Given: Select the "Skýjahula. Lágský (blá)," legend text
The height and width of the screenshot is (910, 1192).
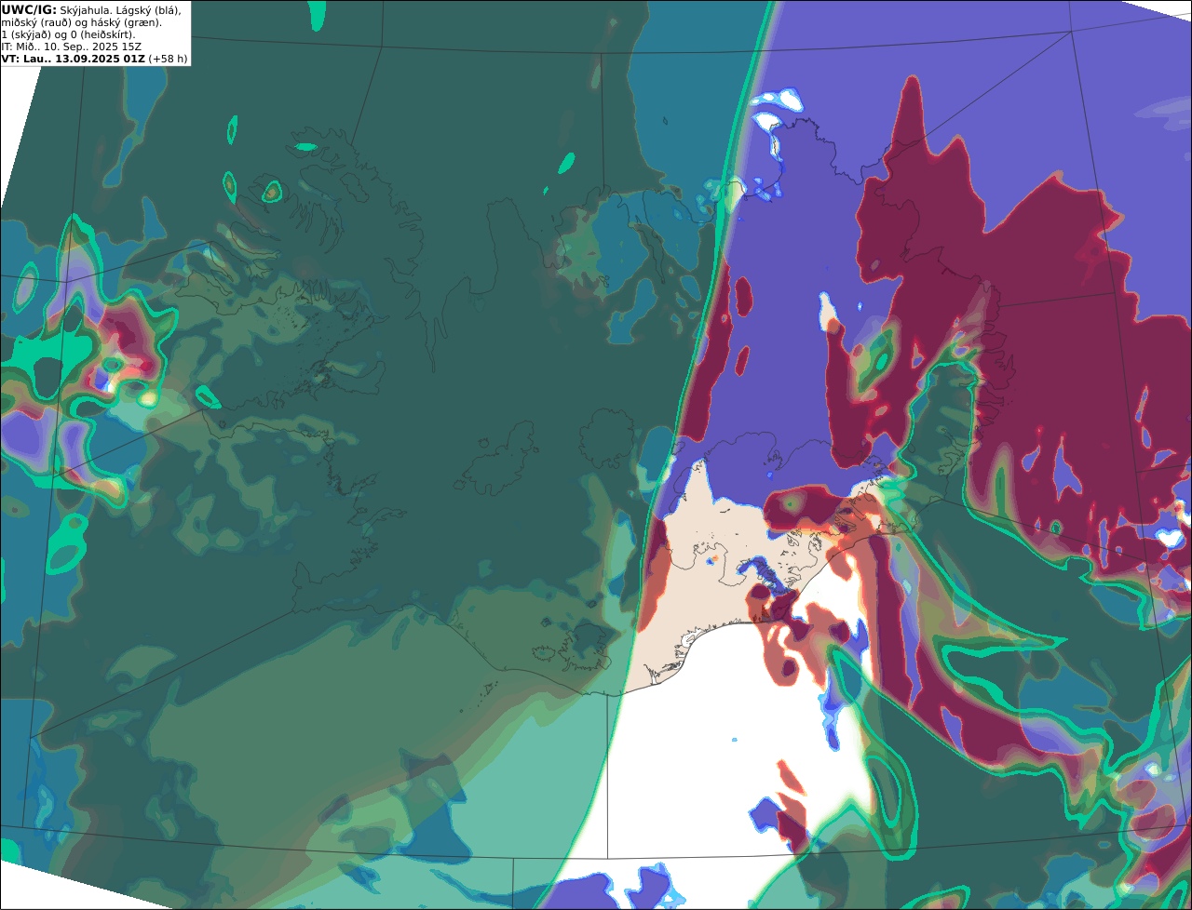Looking at the screenshot, I should (120, 9).
